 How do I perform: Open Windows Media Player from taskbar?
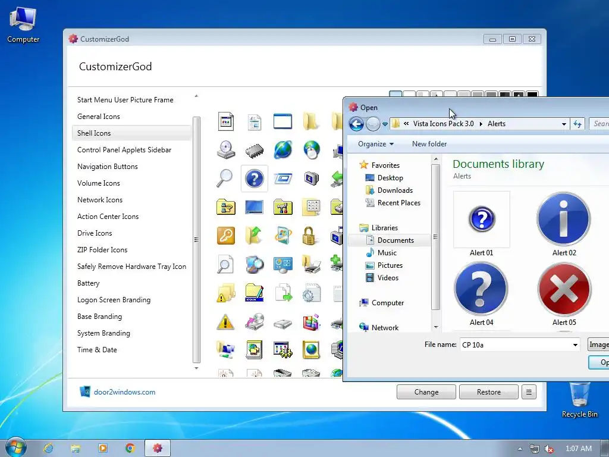(103, 449)
